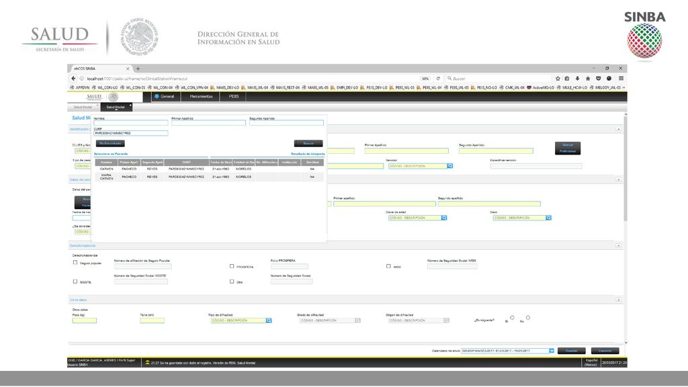Screen dimensions: 688x387
Task: Show more bookmarks with the overflow chevron
Action: (623, 88)
